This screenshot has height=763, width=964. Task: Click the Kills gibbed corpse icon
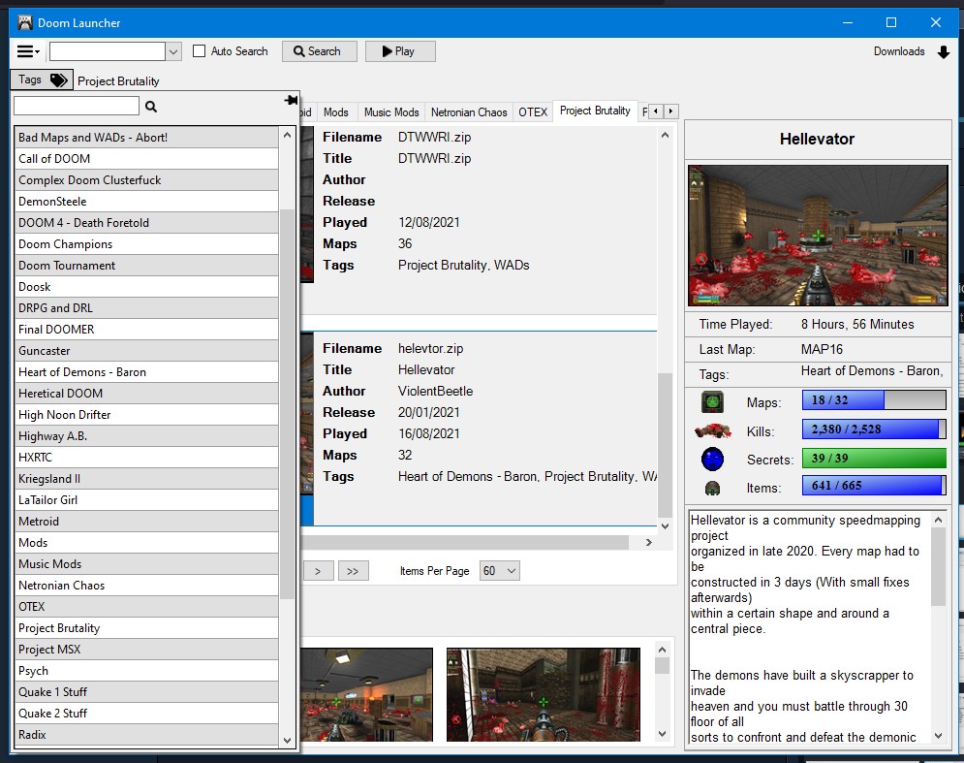[x=712, y=430]
